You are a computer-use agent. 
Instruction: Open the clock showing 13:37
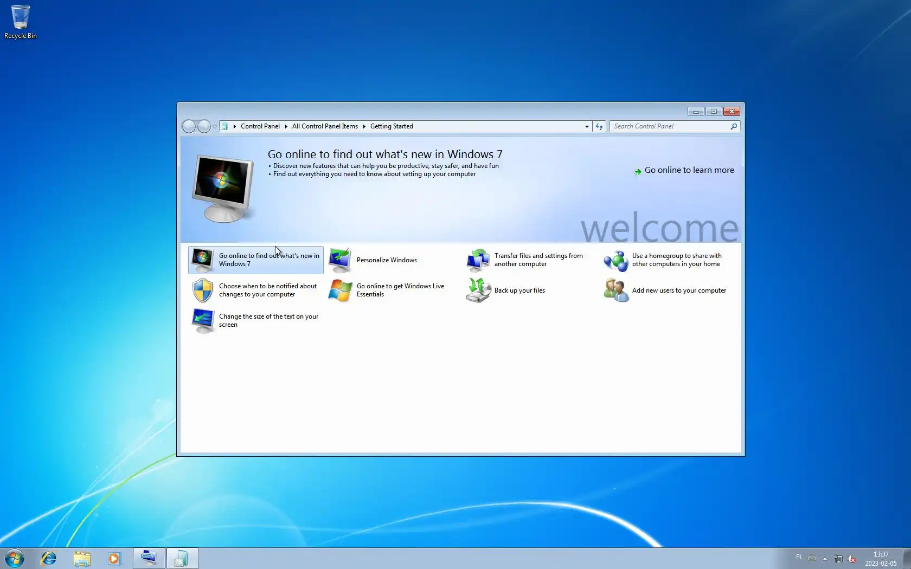coord(881,559)
